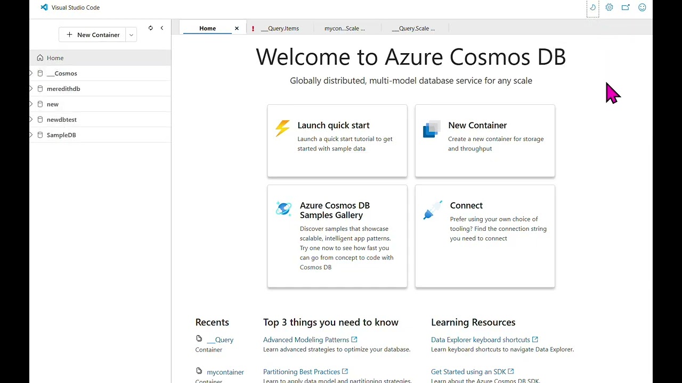Click the open-in-new-window icon in the top bar

pos(626,7)
